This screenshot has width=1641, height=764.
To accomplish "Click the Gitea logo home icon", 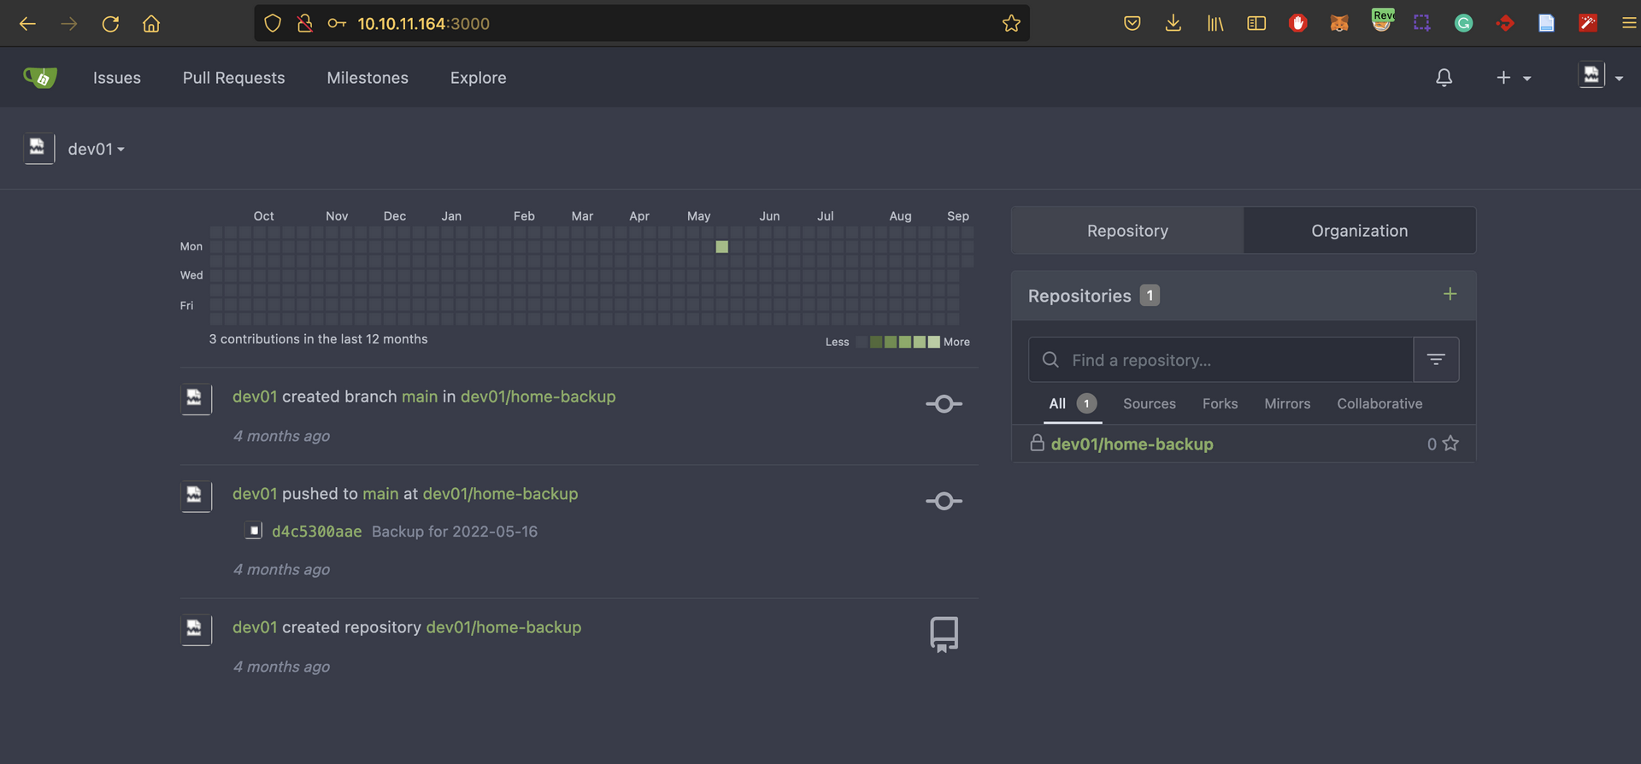I will pos(40,78).
